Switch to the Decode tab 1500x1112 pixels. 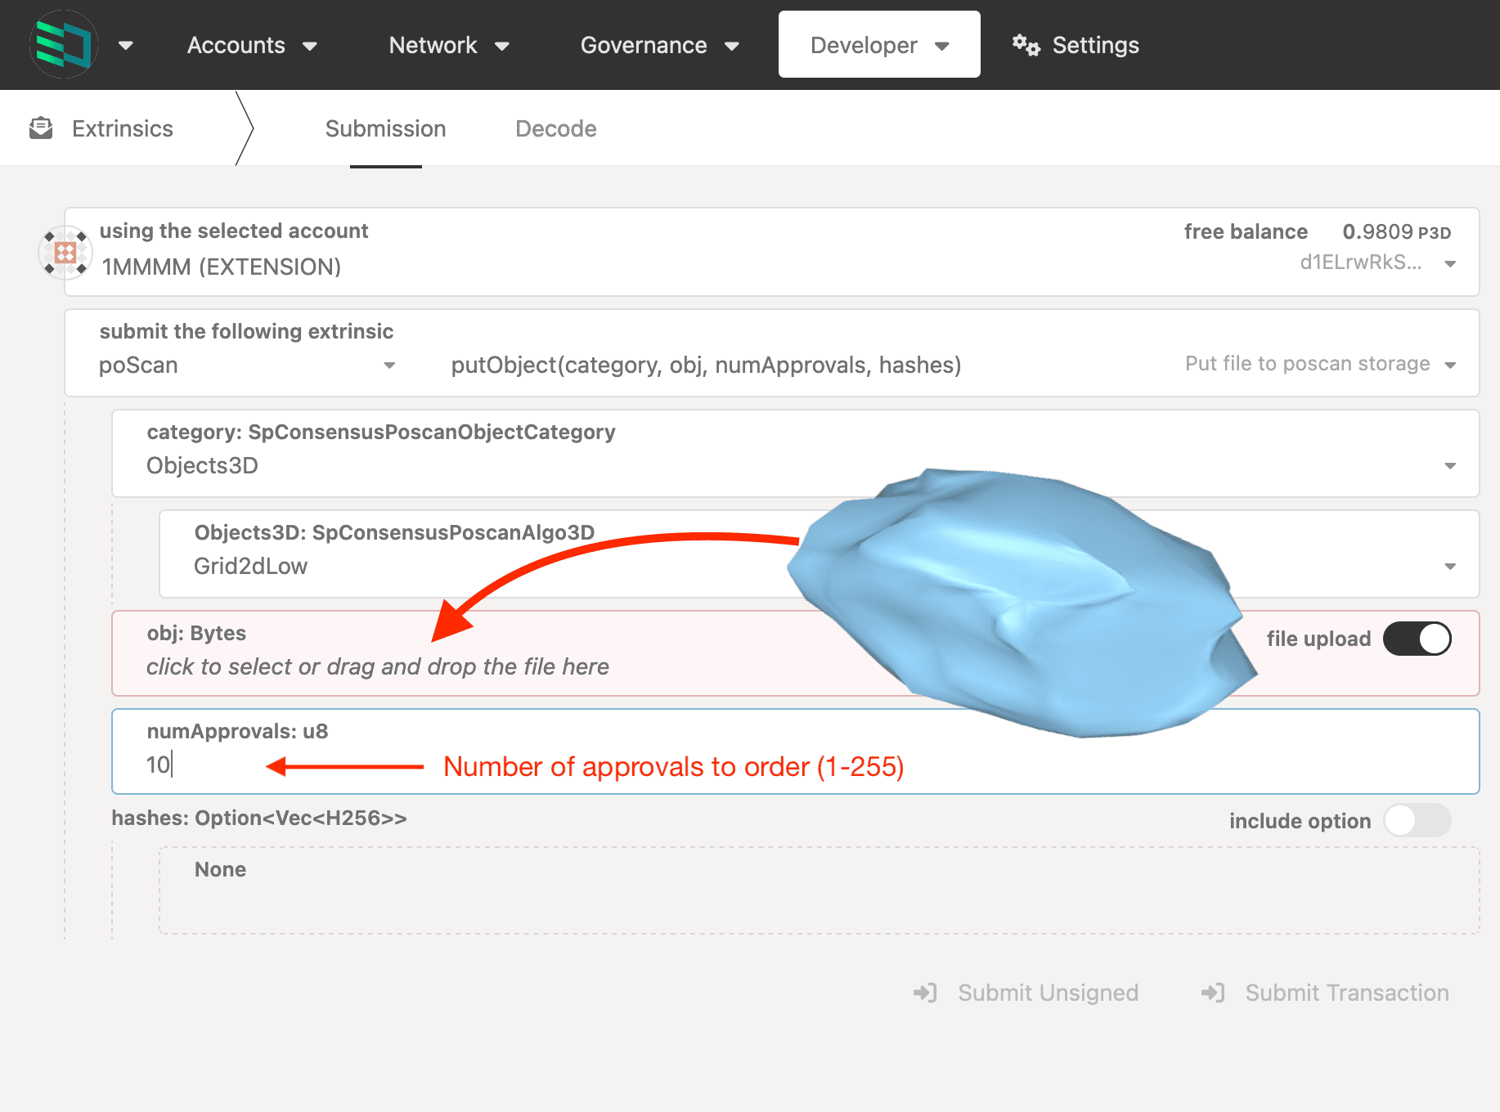[x=555, y=128]
